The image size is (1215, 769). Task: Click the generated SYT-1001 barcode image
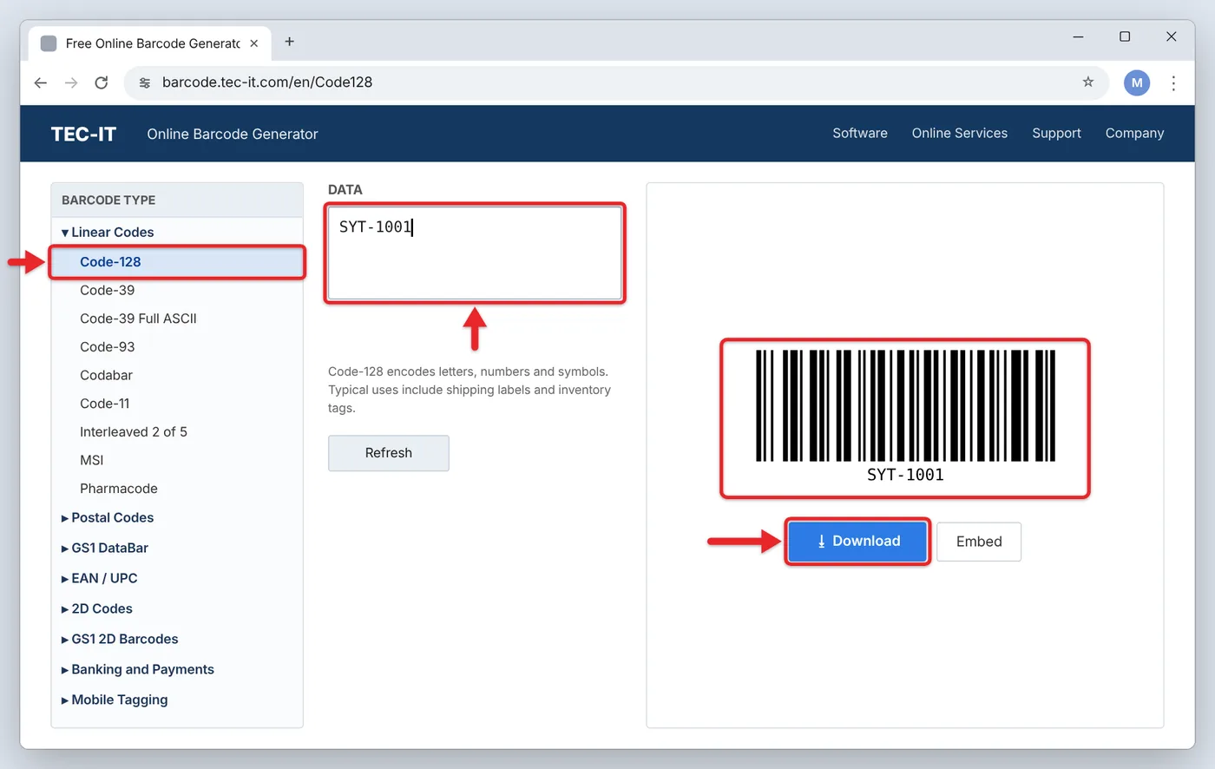click(x=905, y=417)
